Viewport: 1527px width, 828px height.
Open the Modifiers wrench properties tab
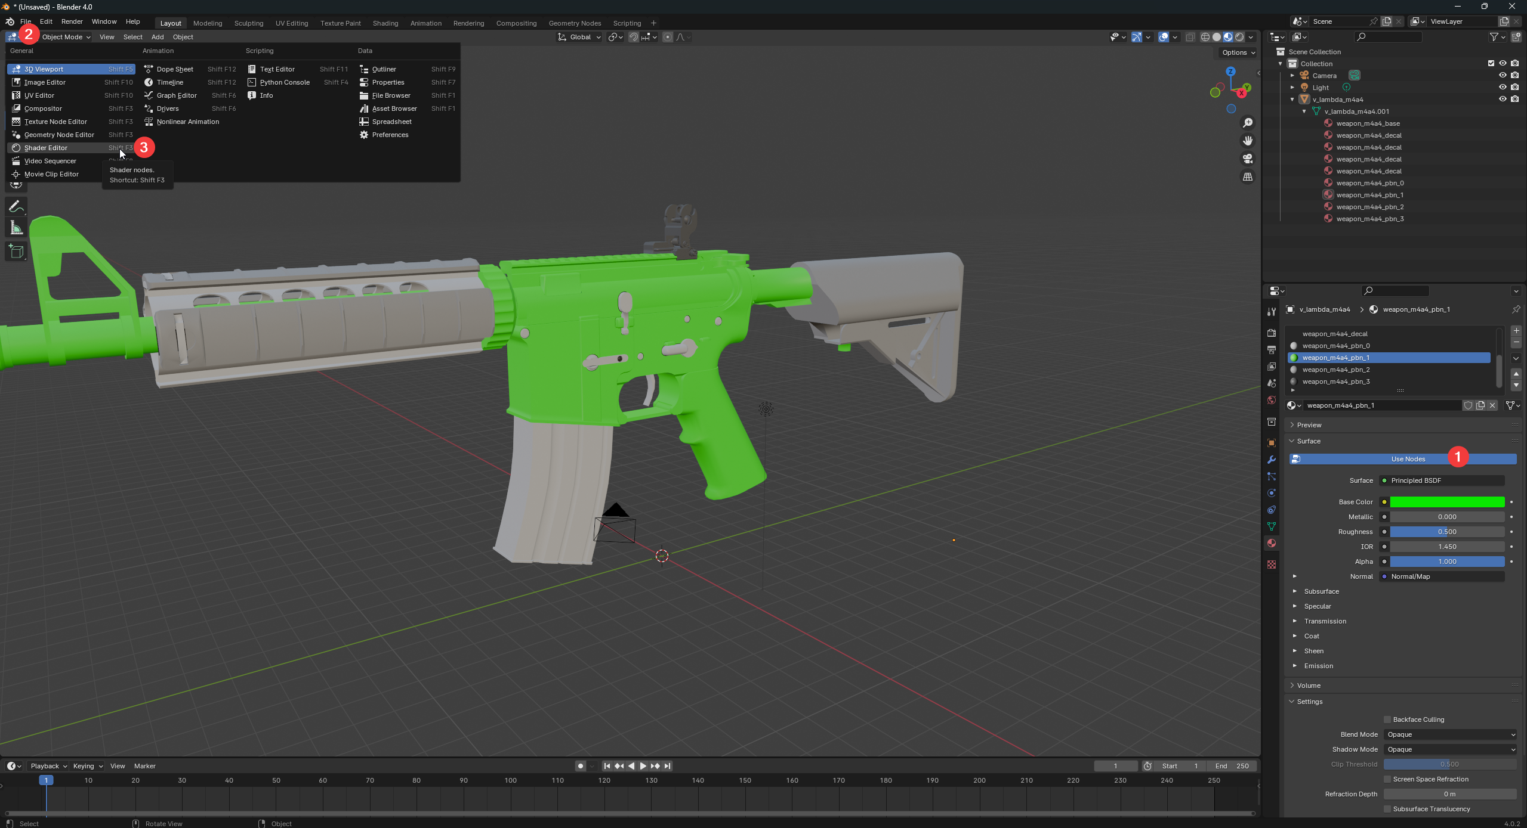pos(1272,460)
